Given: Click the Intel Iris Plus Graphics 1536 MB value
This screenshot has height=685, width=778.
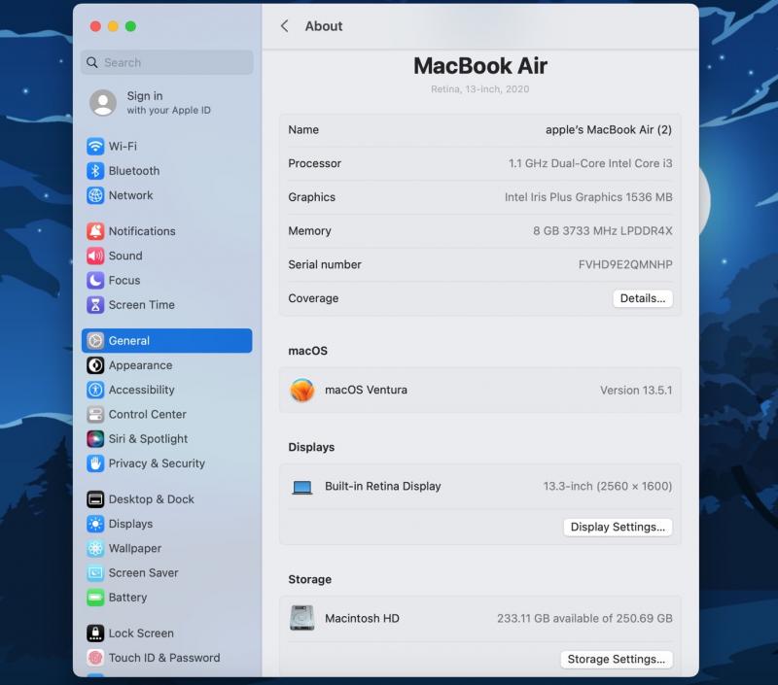Looking at the screenshot, I should 588,197.
